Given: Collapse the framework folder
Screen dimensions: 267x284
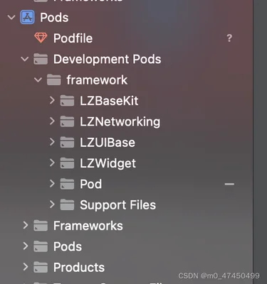Looking at the screenshot, I should (38, 80).
